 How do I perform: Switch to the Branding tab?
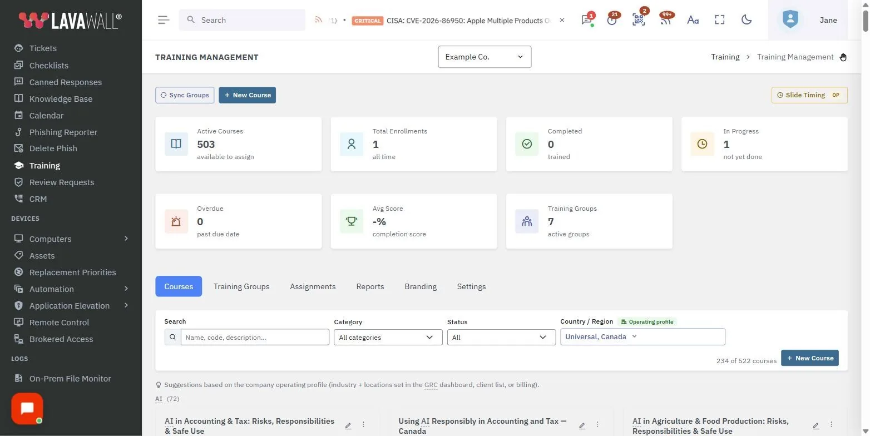(421, 286)
